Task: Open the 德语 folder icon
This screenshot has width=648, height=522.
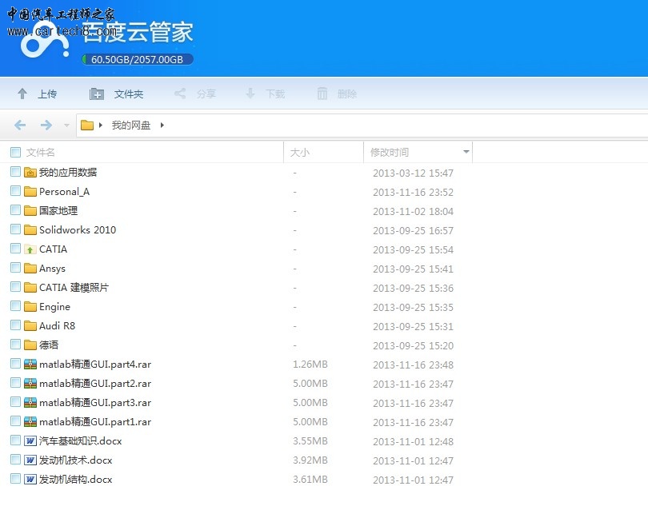Action: [x=30, y=345]
